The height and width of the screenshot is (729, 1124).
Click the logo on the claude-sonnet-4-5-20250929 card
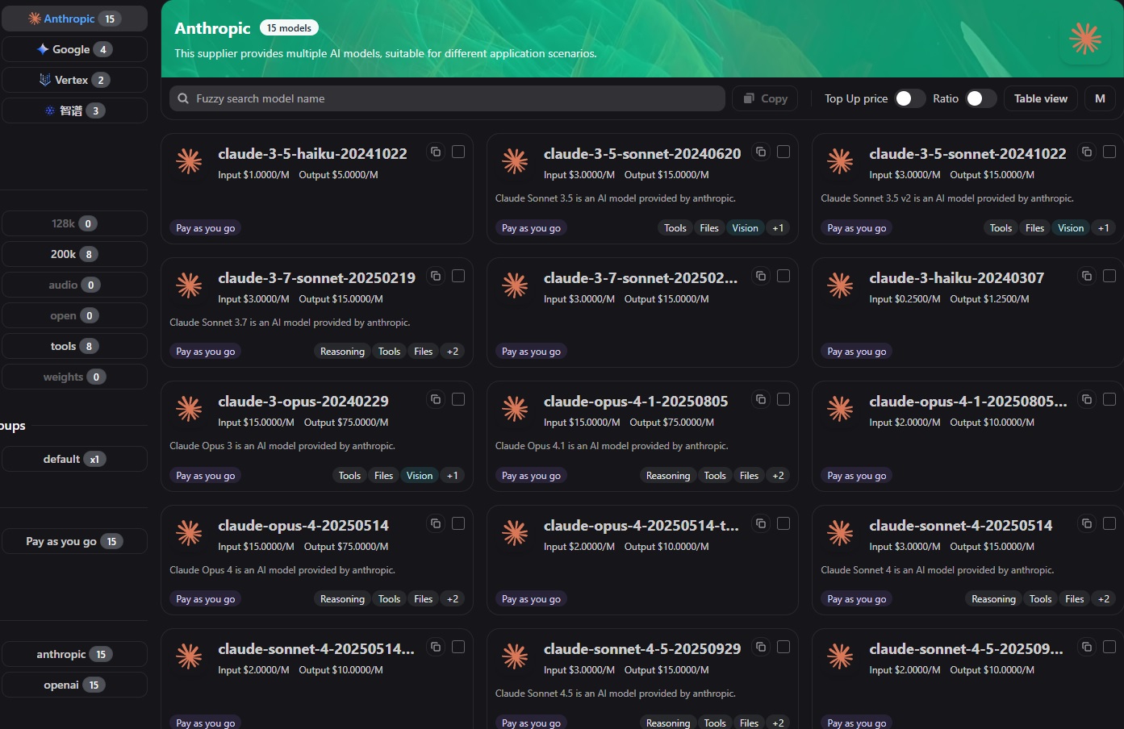tap(515, 656)
